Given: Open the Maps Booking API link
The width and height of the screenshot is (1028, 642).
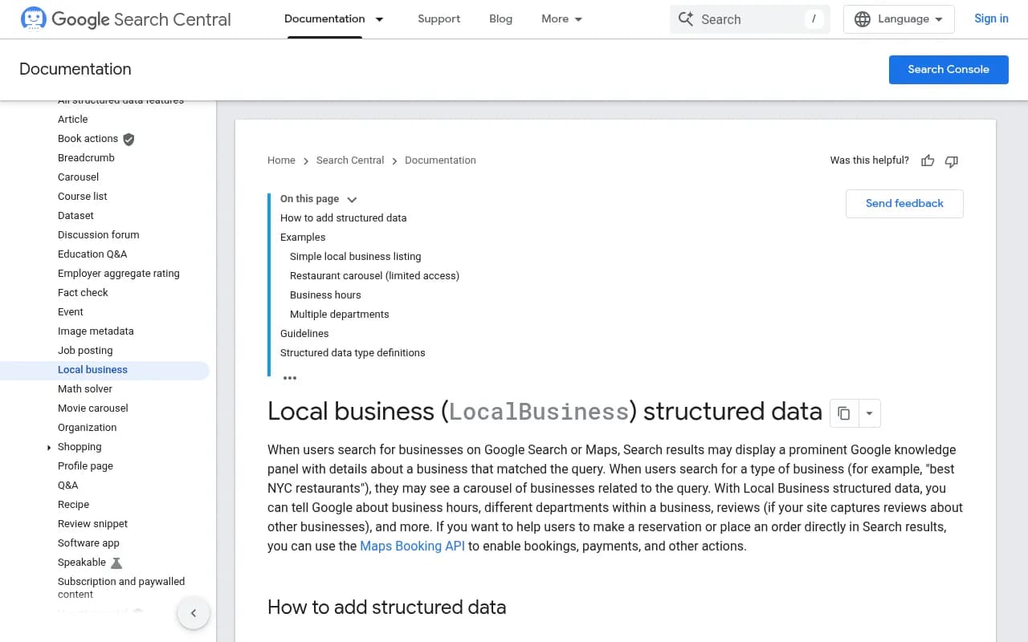Looking at the screenshot, I should tap(412, 546).
